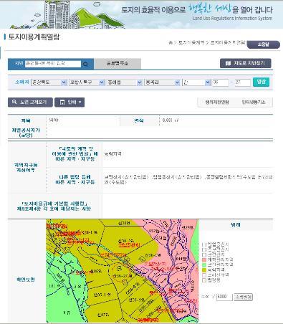283x324 pixels.
Task: Click the home icon in breadcrumb path
Action: [171, 43]
